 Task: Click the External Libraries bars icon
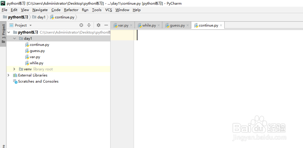pos(15,75)
